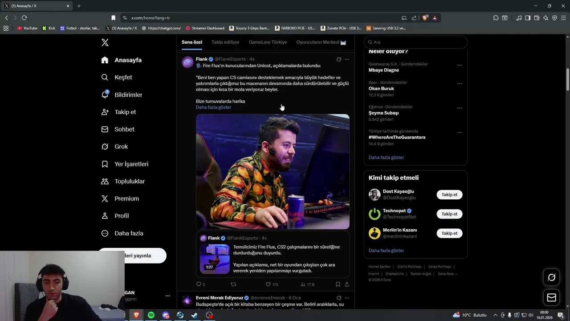The image size is (570, 321).
Task: Open the Flank post photo
Action: [273, 172]
